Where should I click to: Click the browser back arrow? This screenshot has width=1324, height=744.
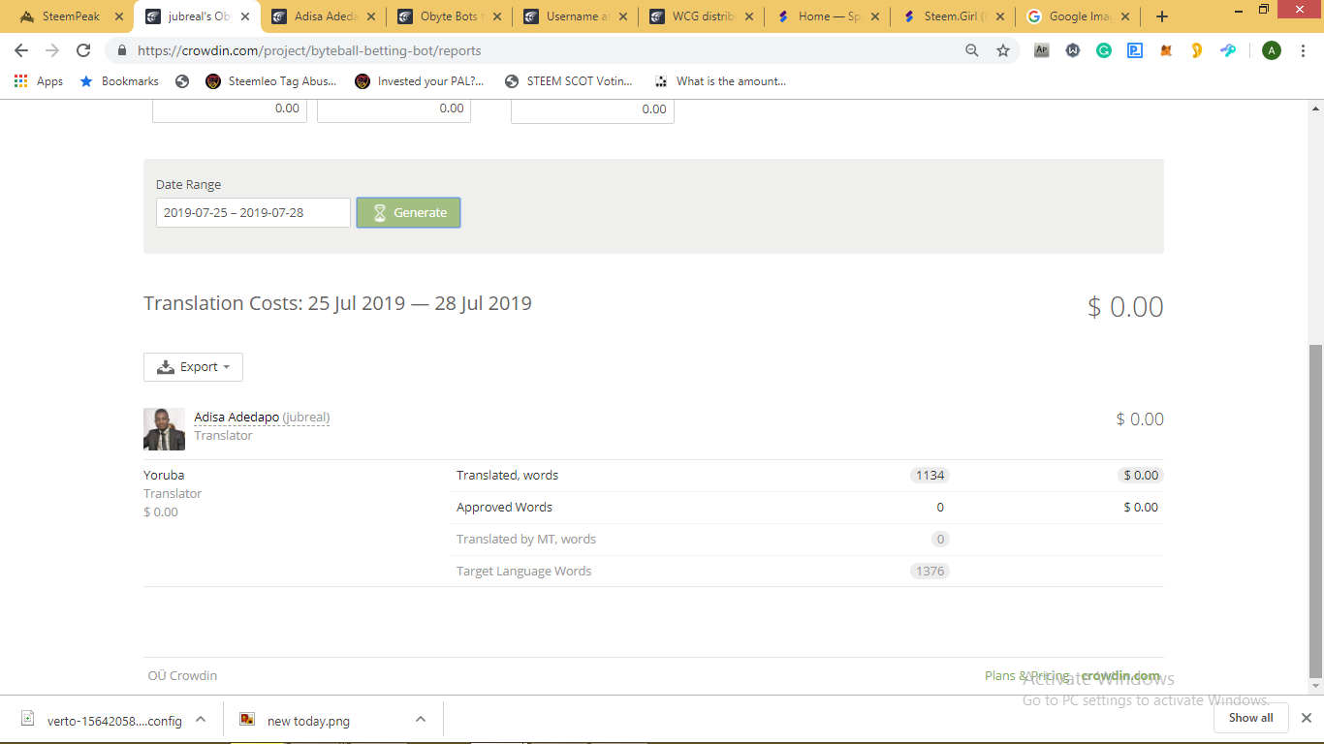[x=21, y=50]
